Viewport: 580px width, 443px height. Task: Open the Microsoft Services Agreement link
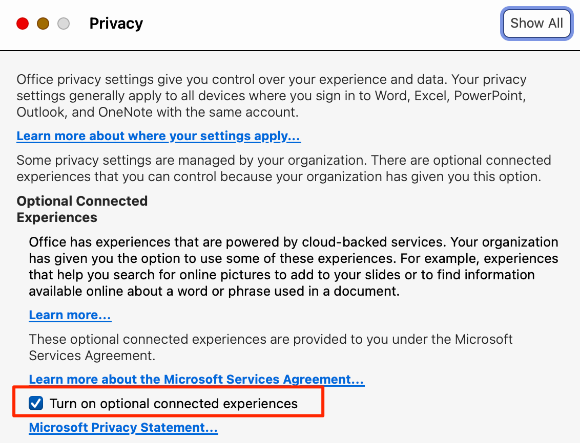tap(196, 380)
